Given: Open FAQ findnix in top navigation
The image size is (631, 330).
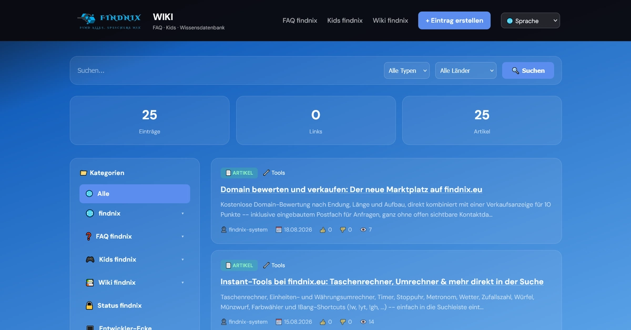Looking at the screenshot, I should coord(300,21).
